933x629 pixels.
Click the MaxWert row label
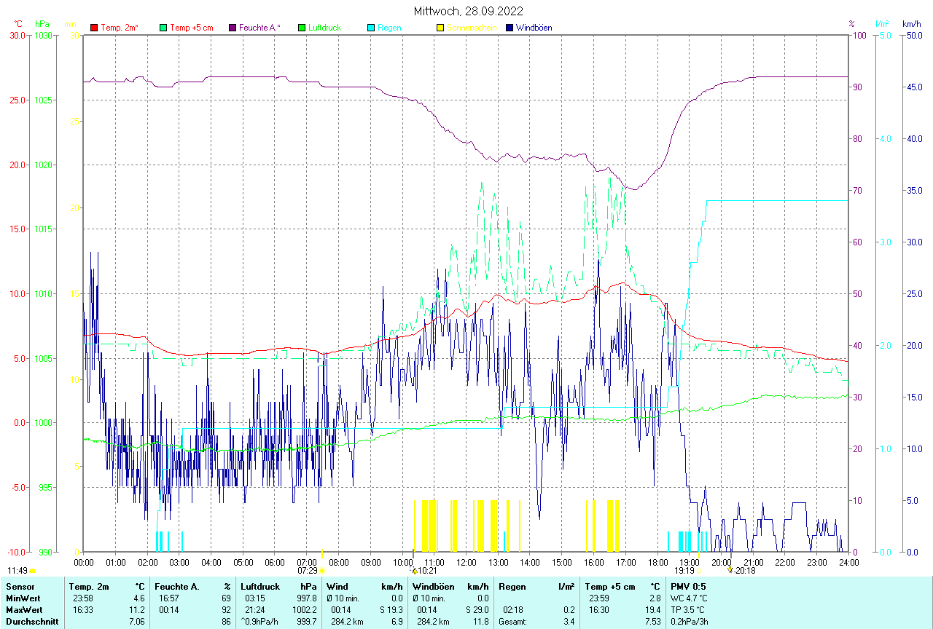[24, 609]
